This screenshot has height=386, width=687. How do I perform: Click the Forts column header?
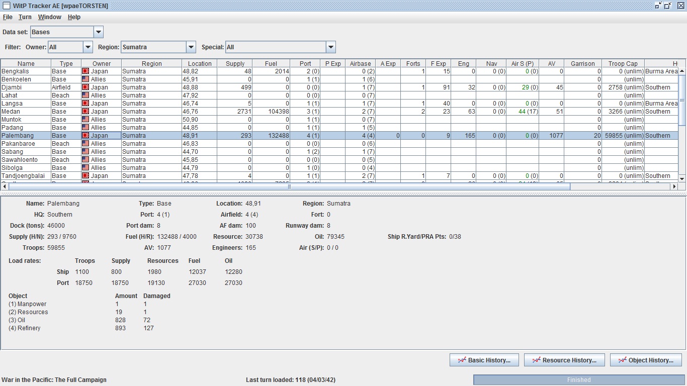click(413, 63)
